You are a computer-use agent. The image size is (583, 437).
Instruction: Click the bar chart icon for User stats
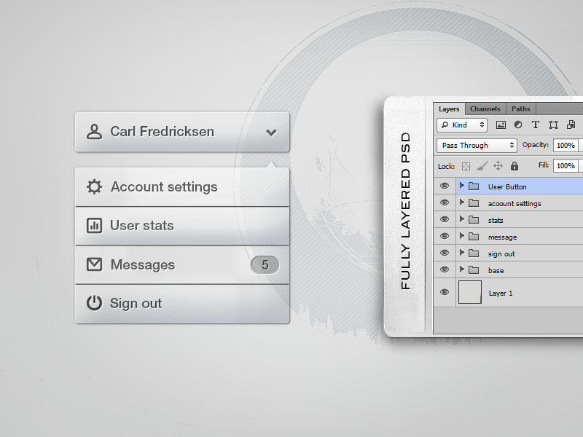(94, 225)
